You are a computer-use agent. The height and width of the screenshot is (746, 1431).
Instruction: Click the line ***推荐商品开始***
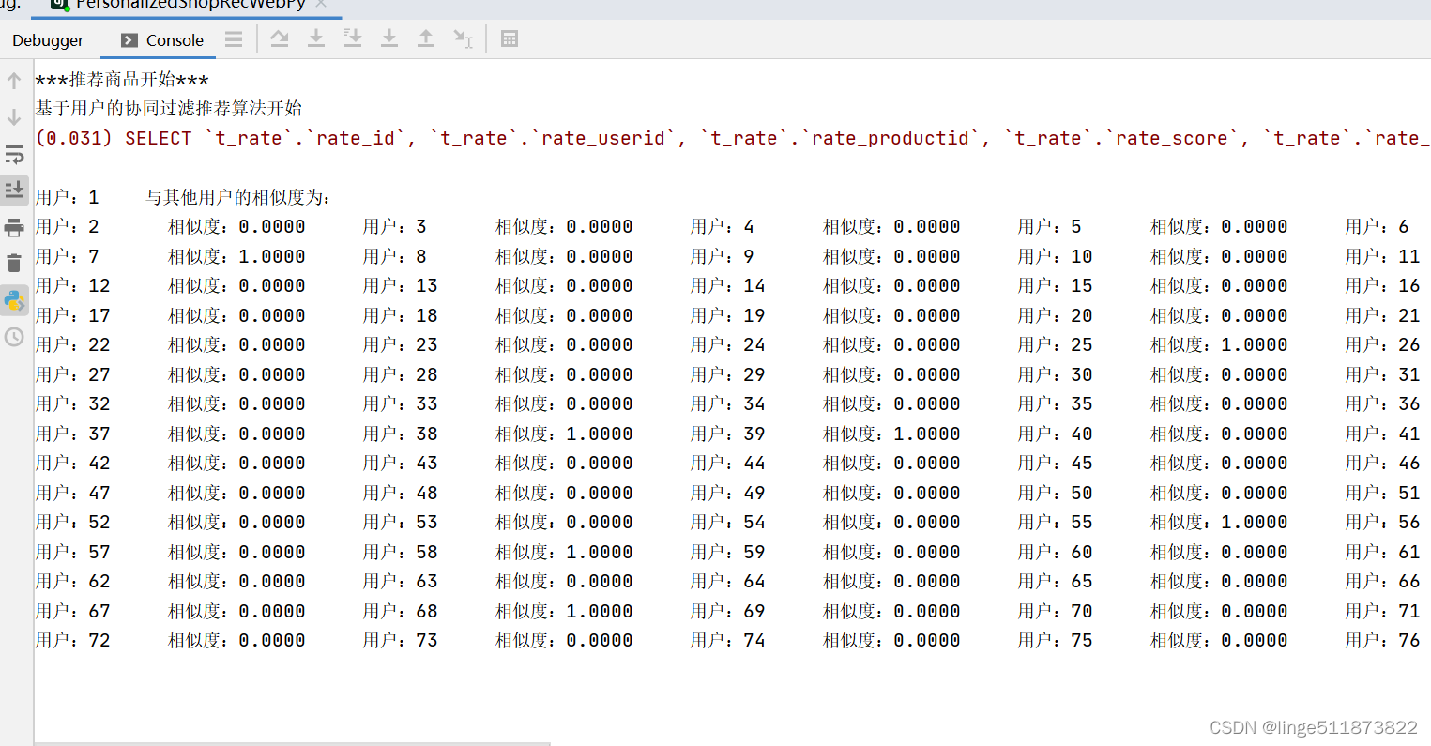122,79
